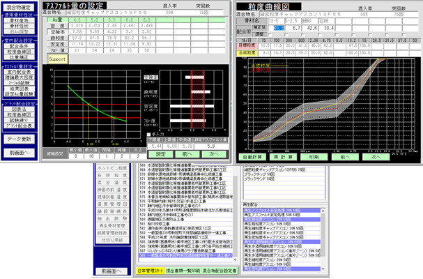Image resolution: width=423 pixels, height=279 pixels.
Task: Click the 再生配合 list scrollbar up arrow
Action: click(x=323, y=211)
